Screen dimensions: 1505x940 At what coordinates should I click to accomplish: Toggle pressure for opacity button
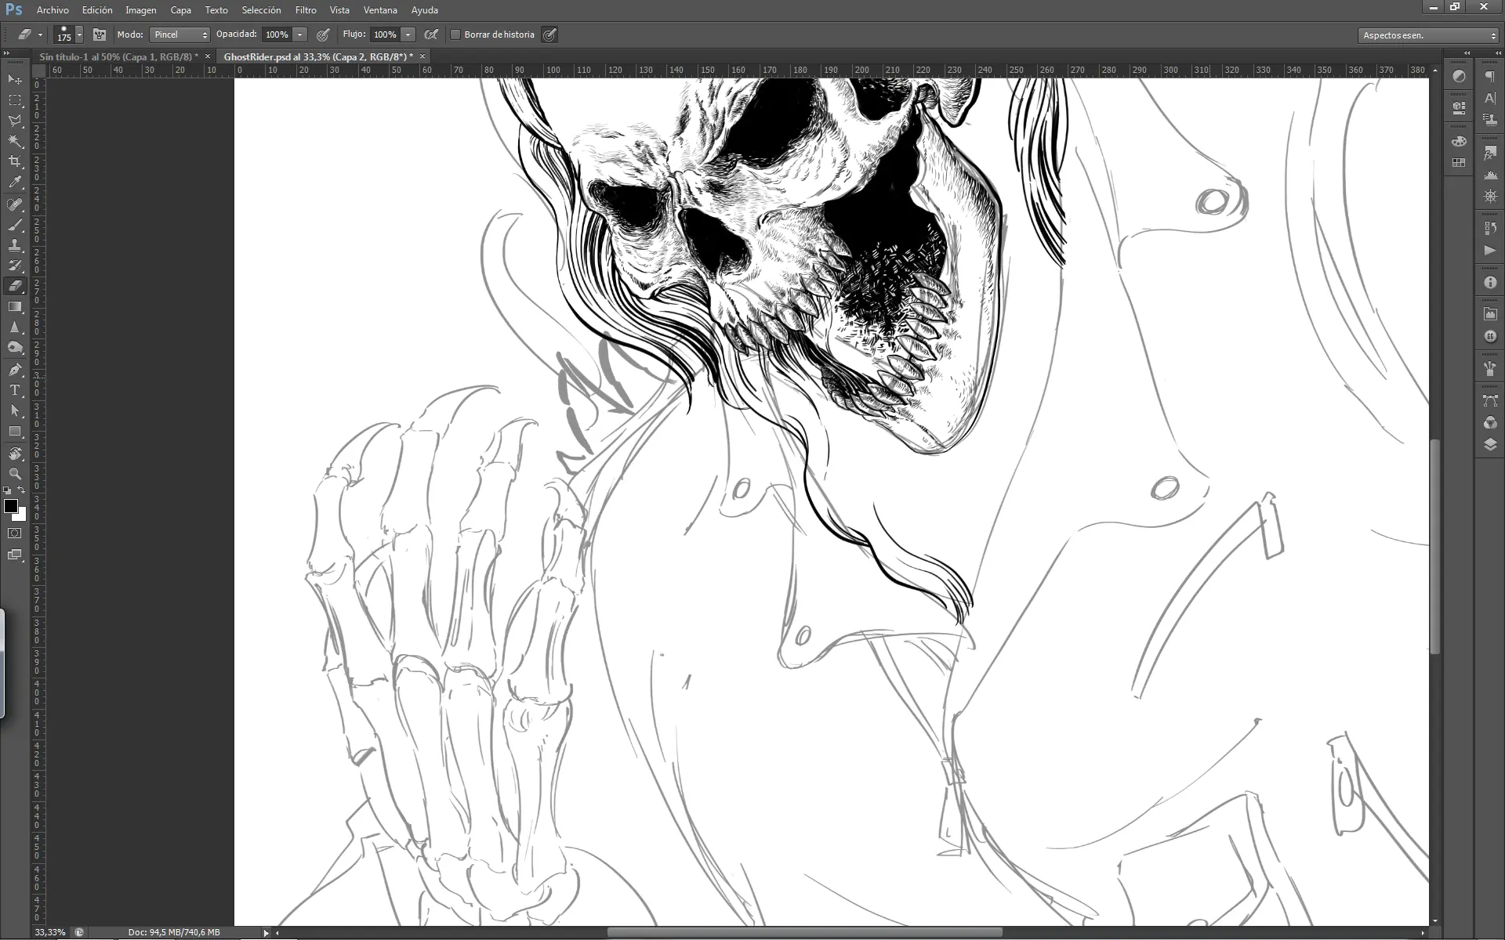(323, 34)
